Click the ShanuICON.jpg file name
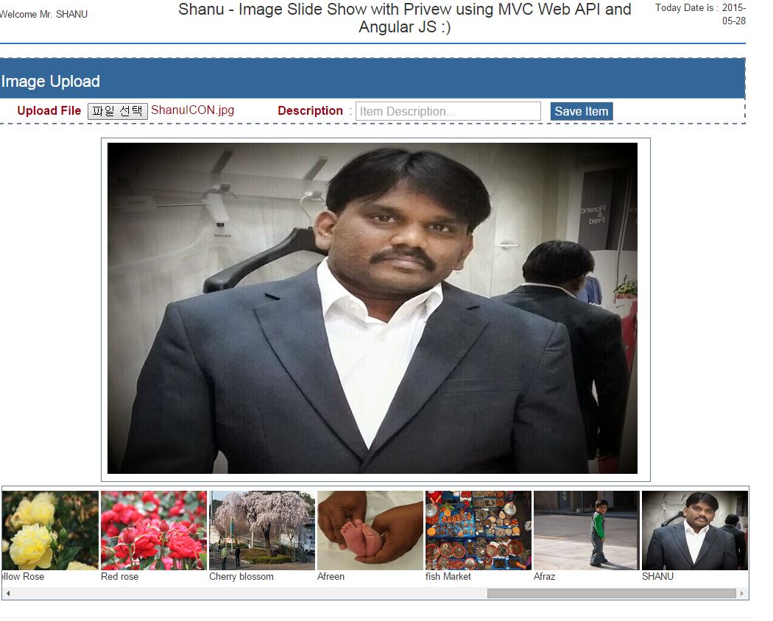This screenshot has height=621, width=773. (x=192, y=110)
